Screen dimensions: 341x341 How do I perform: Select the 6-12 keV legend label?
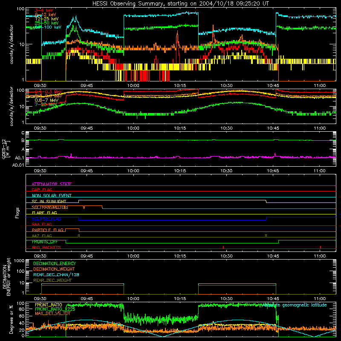click(46, 14)
